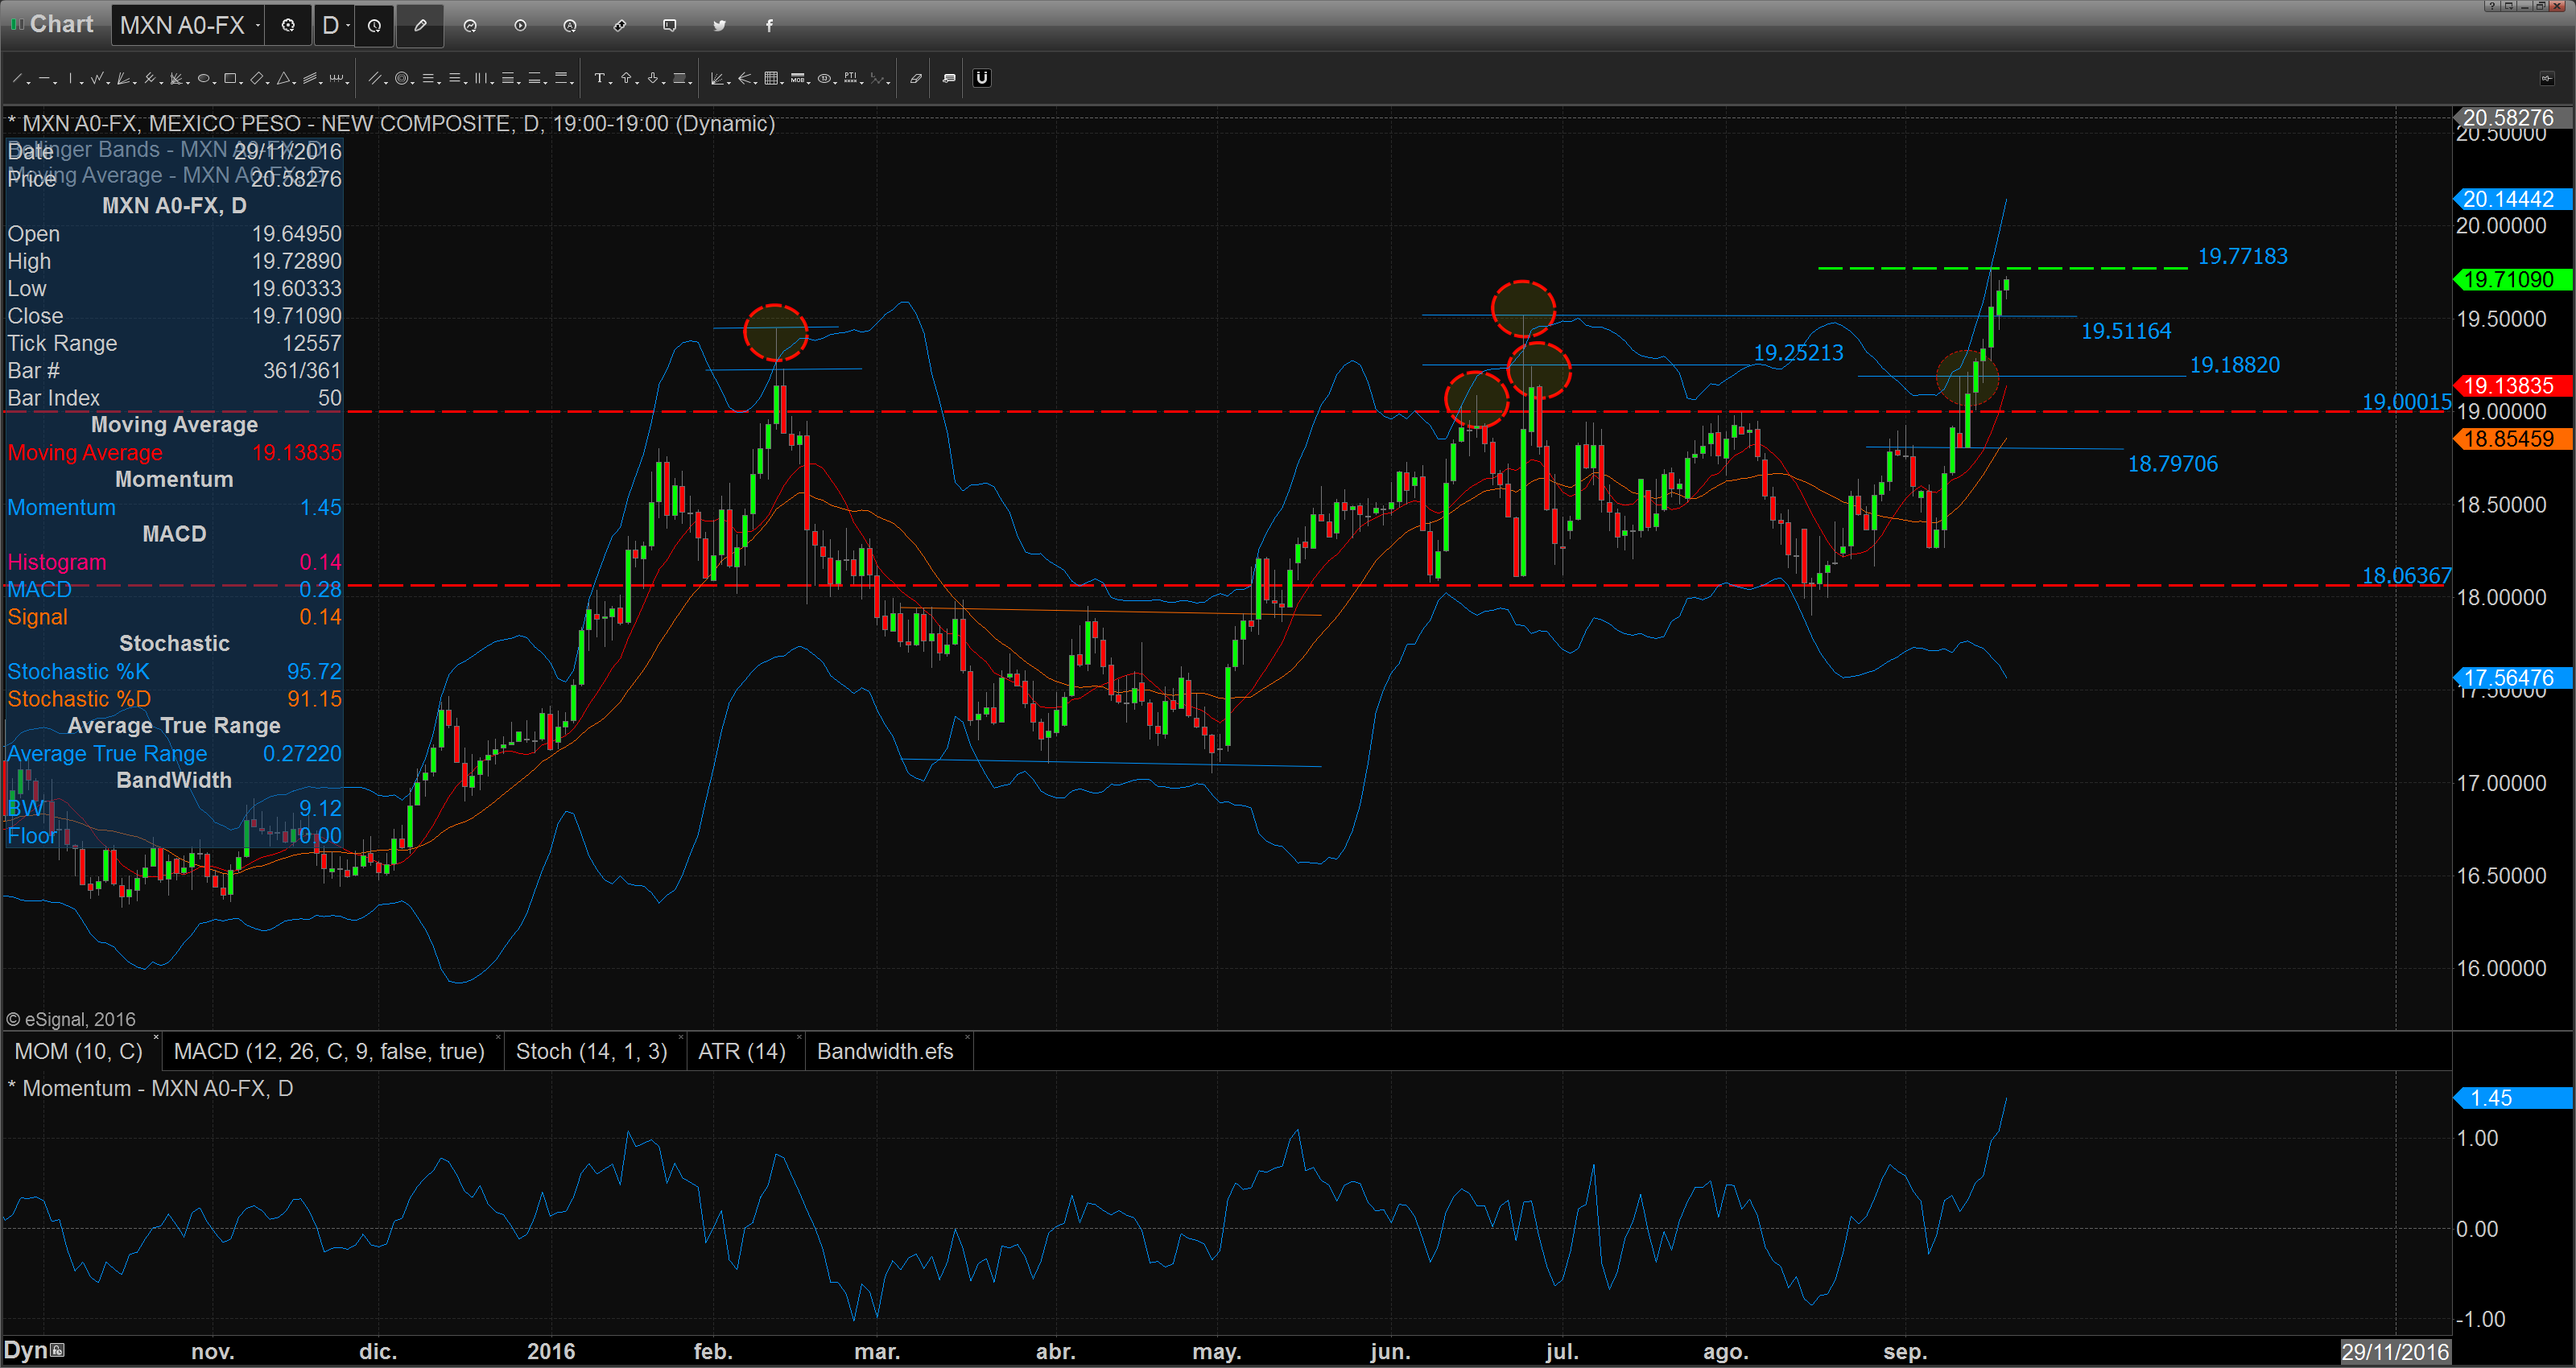Select the Fibonacci circle tool
Image resolution: width=2576 pixels, height=1368 pixels.
pos(402,78)
